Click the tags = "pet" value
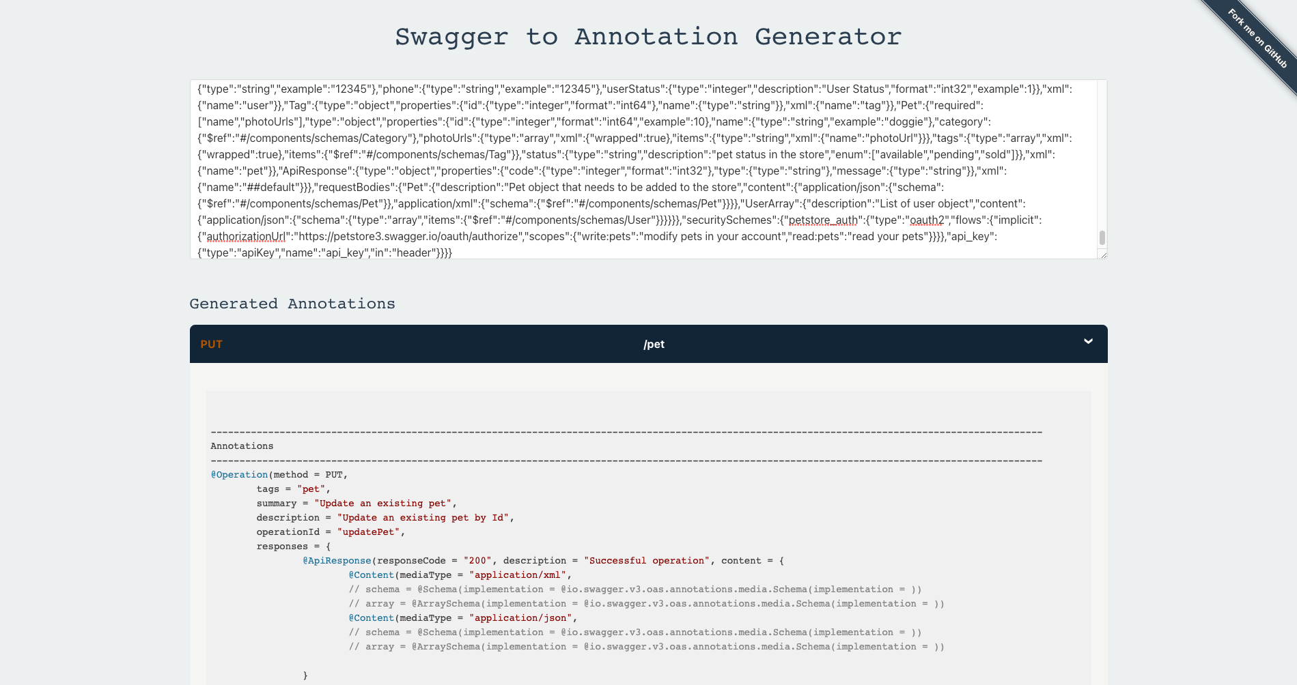The width and height of the screenshot is (1297, 685). pos(311,489)
